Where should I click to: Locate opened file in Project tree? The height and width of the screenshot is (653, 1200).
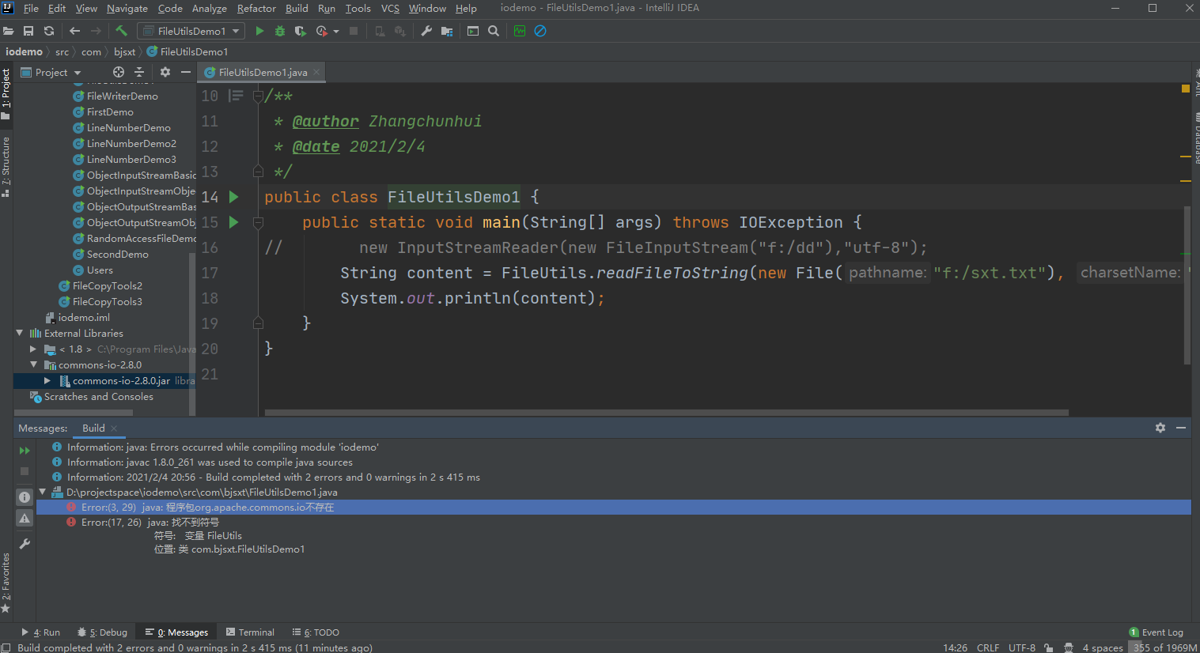(119, 72)
